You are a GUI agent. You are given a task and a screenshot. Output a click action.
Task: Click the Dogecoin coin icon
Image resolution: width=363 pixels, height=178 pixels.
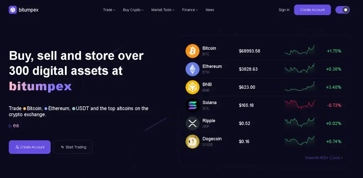click(192, 141)
